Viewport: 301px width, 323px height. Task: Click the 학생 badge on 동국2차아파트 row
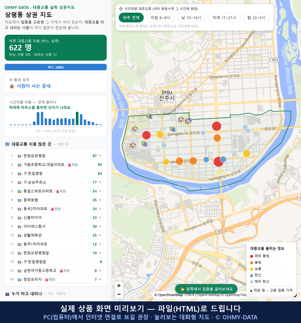(56, 209)
